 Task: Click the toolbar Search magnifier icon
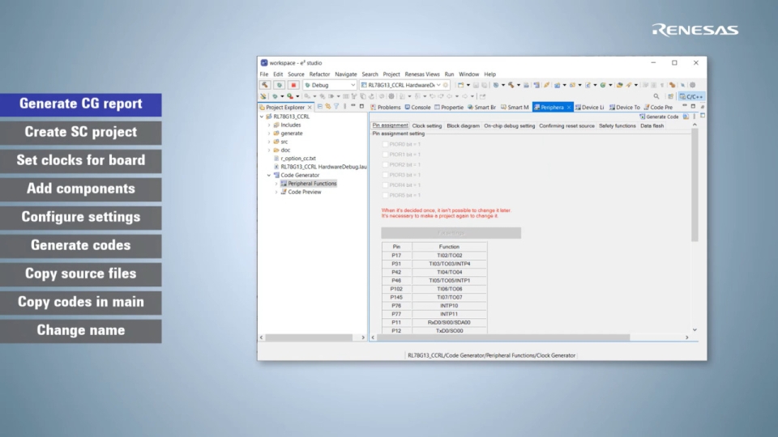pyautogui.click(x=656, y=96)
